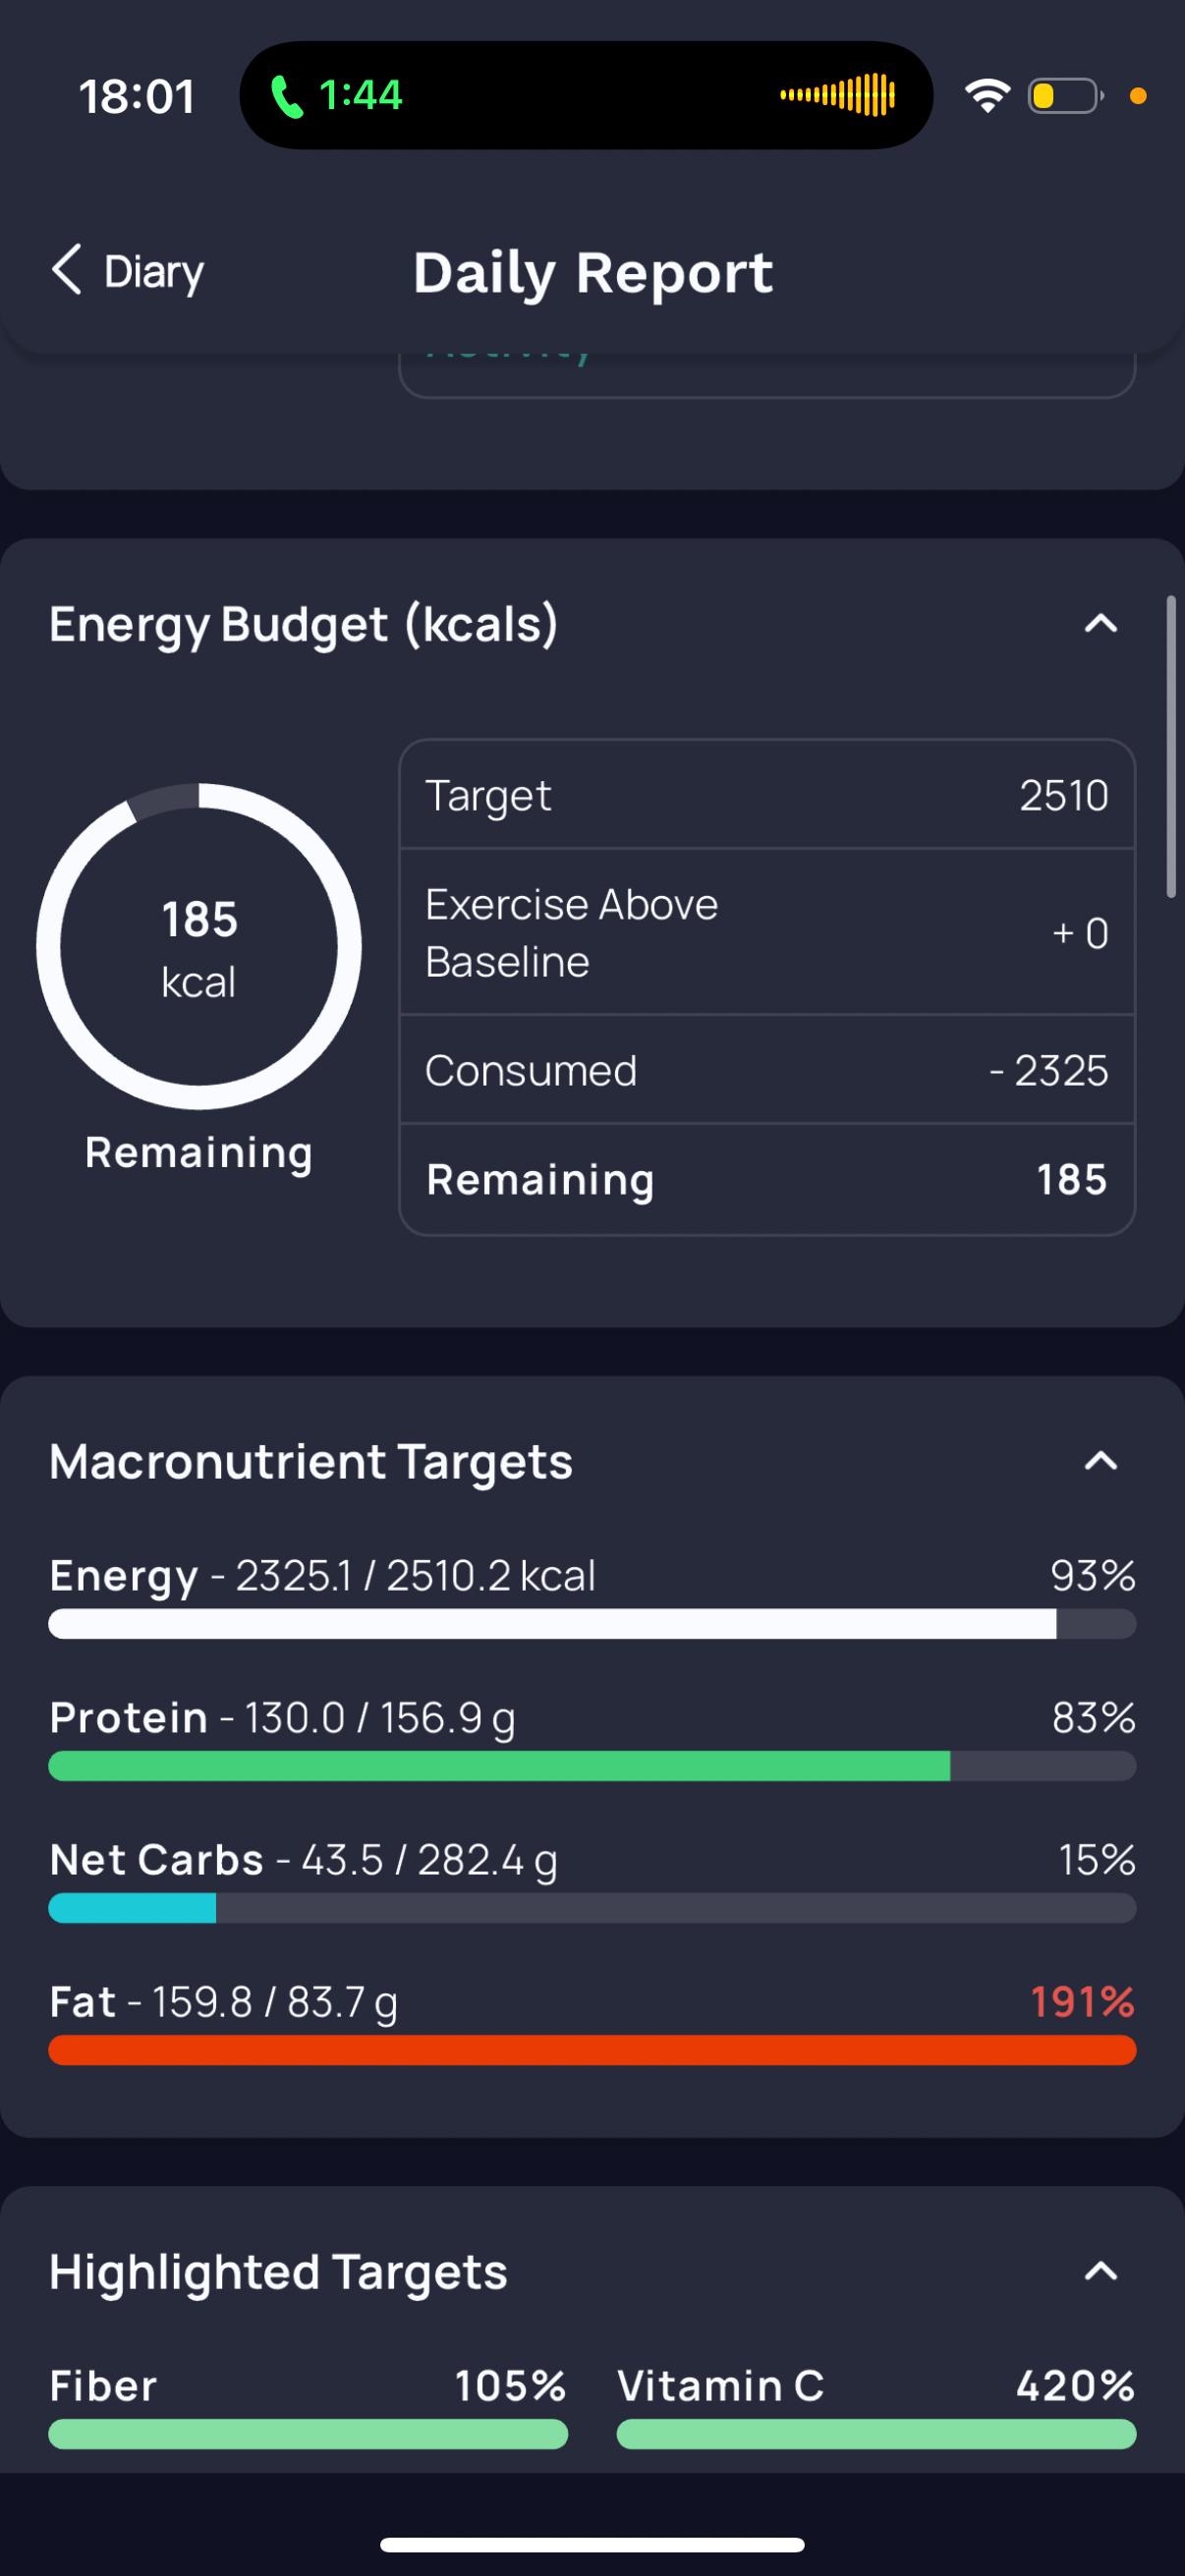Tap the Net Carbs progress bar
The image size is (1185, 2576).
pyautogui.click(x=592, y=1907)
